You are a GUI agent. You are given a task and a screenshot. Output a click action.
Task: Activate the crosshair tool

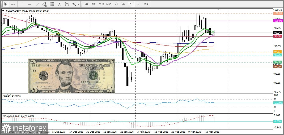(x=13, y=4)
